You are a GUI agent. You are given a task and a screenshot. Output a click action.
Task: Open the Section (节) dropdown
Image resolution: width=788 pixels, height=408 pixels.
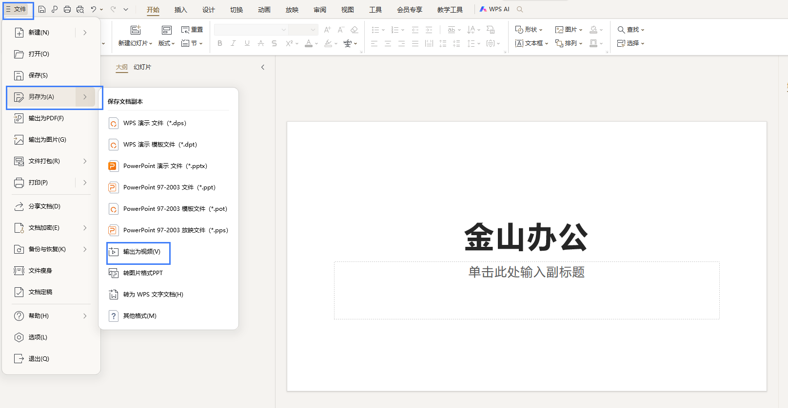click(x=192, y=43)
